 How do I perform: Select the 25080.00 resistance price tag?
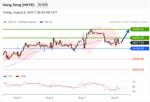pyautogui.click(x=140, y=29)
